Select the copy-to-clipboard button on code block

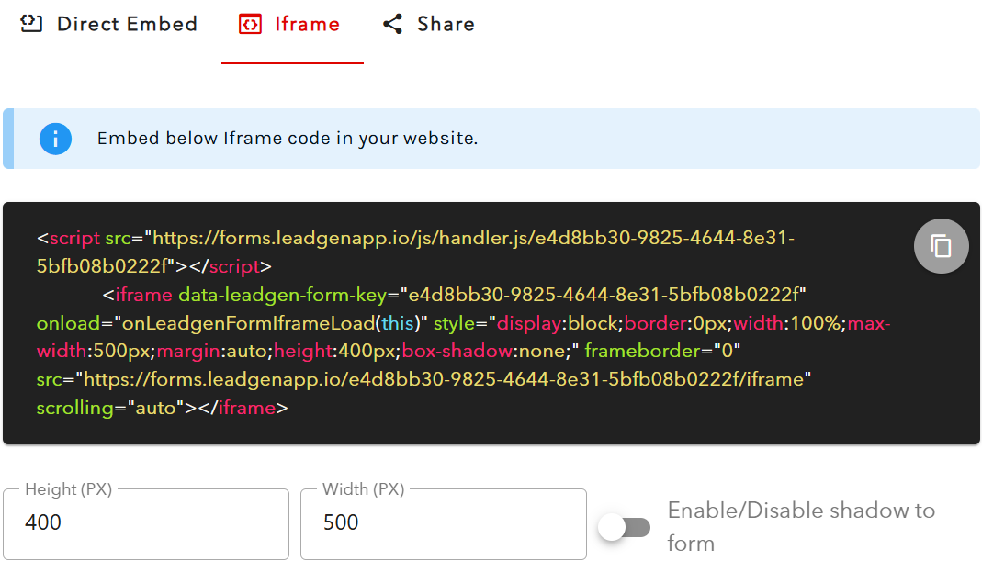941,246
